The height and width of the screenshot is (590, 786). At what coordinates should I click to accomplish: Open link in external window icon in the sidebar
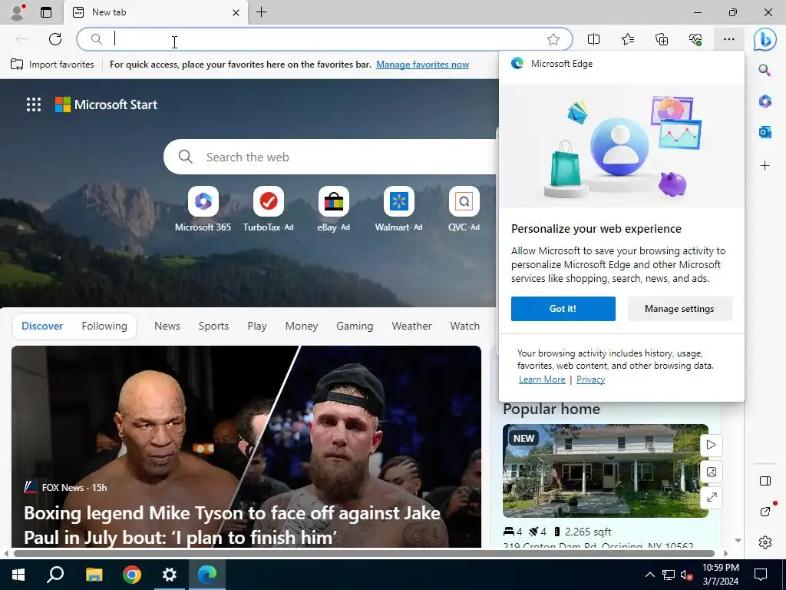point(765,511)
